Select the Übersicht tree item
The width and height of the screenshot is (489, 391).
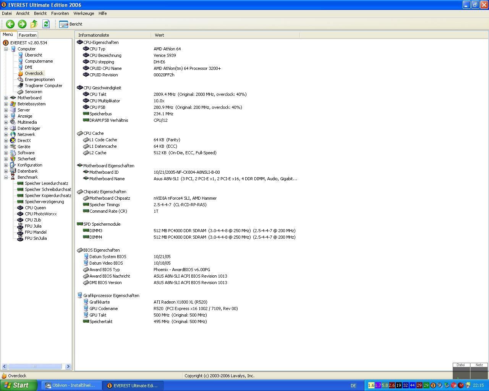33,55
